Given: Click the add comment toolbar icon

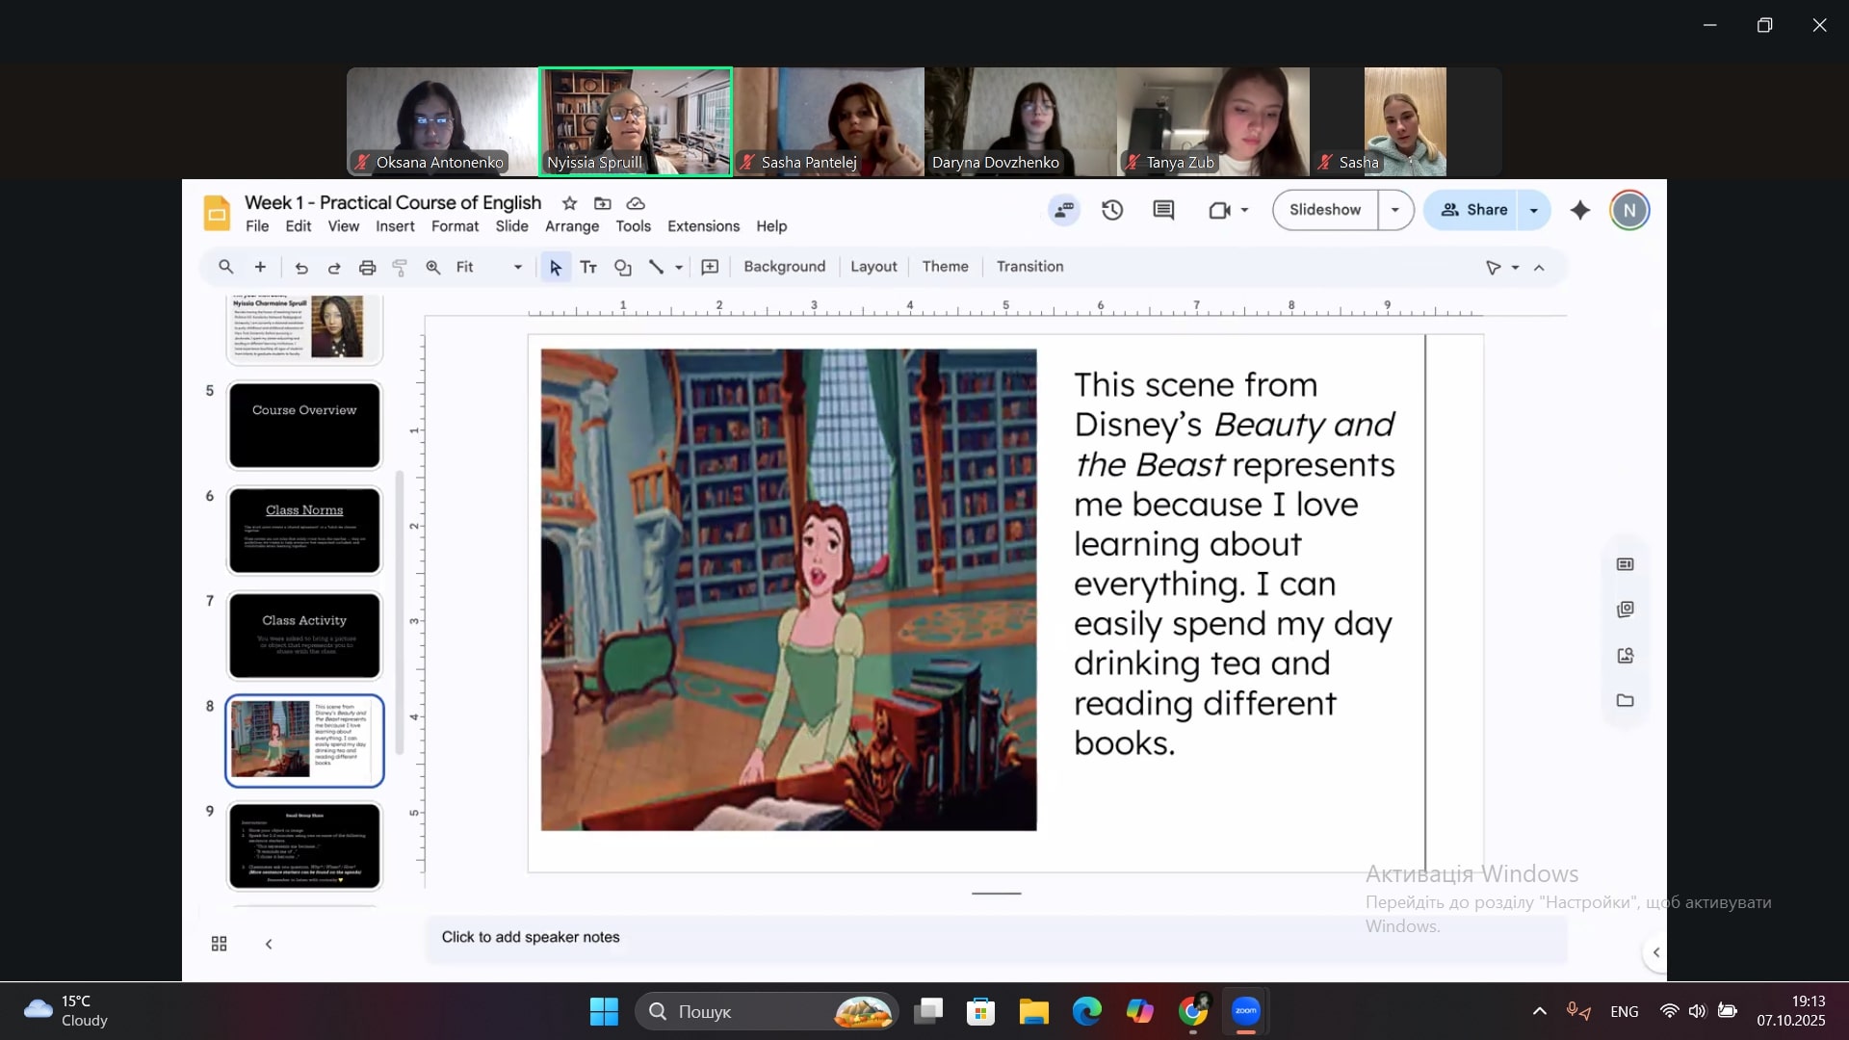Looking at the screenshot, I should coord(710,268).
